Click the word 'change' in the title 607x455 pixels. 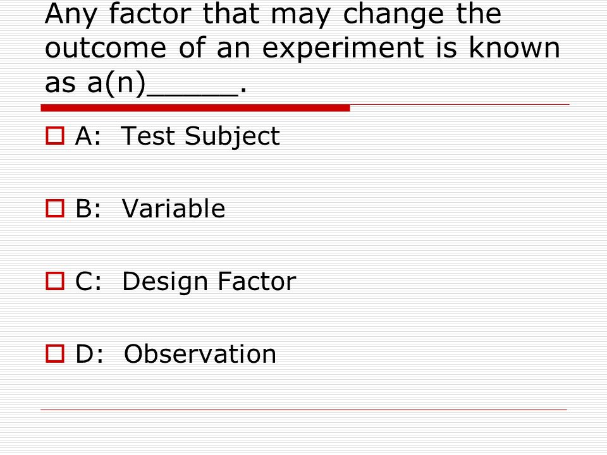[x=394, y=15]
